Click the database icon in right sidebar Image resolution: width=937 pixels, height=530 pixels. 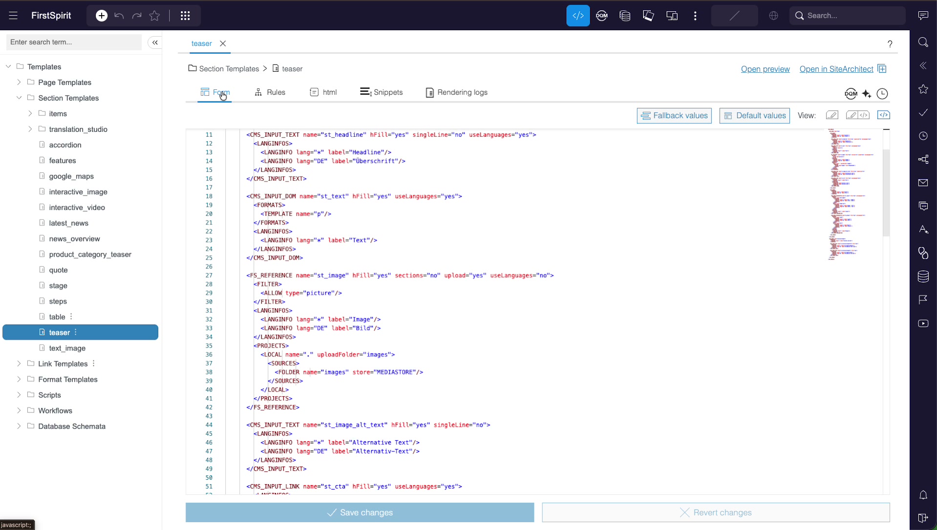[923, 276]
